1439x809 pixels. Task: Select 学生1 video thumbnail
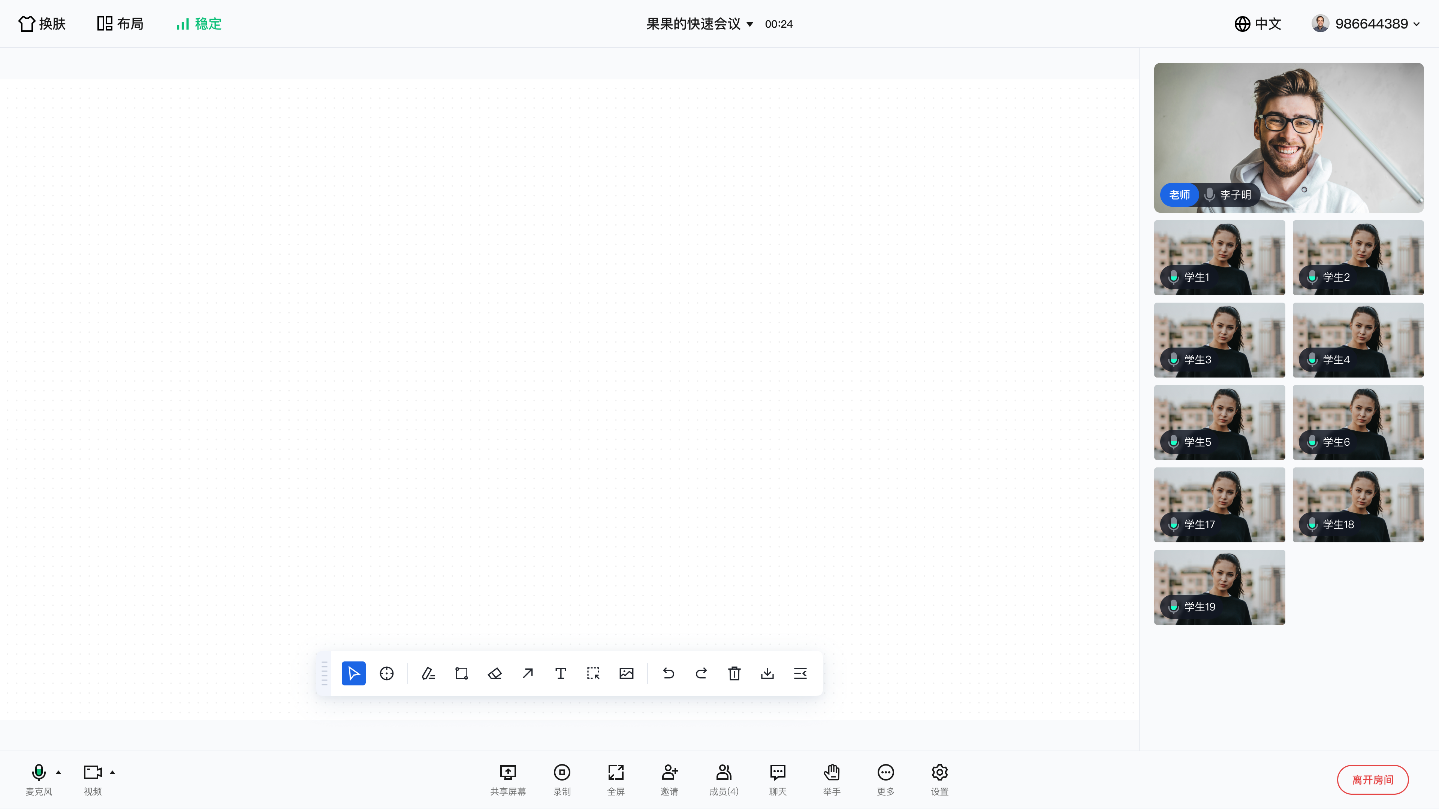1219,257
